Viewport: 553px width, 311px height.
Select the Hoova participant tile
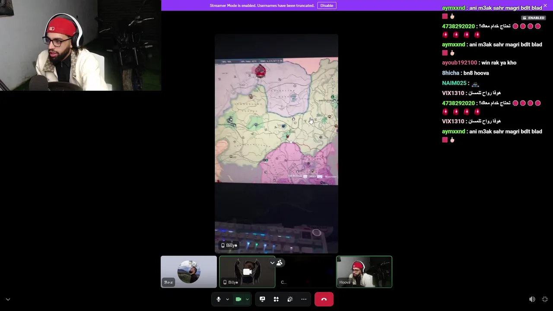364,272
